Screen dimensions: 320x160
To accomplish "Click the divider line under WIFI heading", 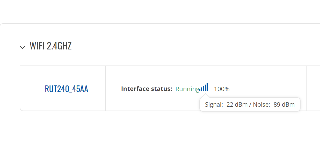I will (x=170, y=54).
